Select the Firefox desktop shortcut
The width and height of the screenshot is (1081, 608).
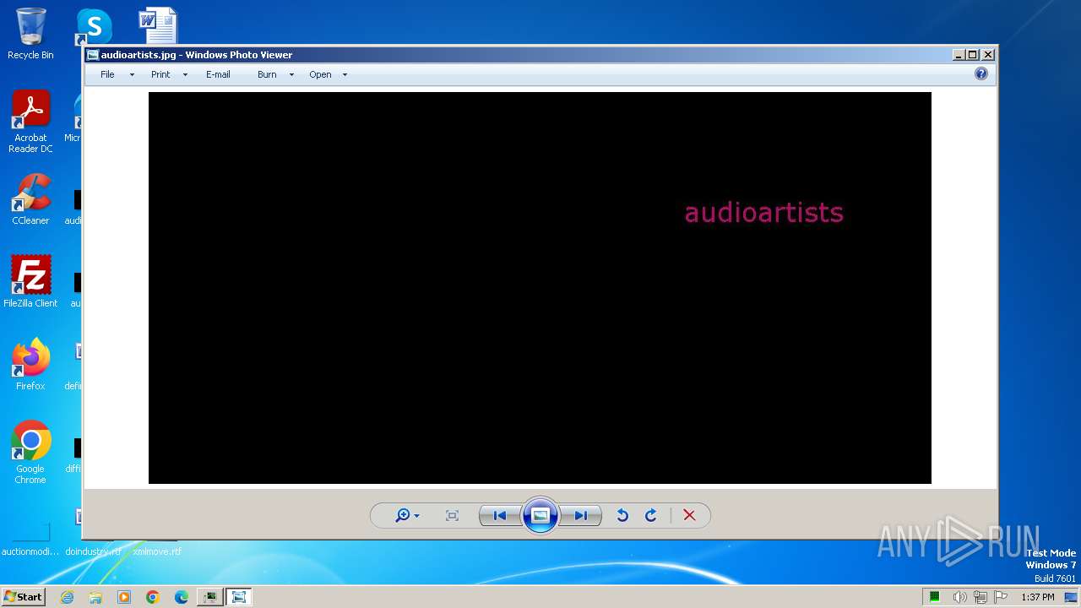tap(30, 364)
